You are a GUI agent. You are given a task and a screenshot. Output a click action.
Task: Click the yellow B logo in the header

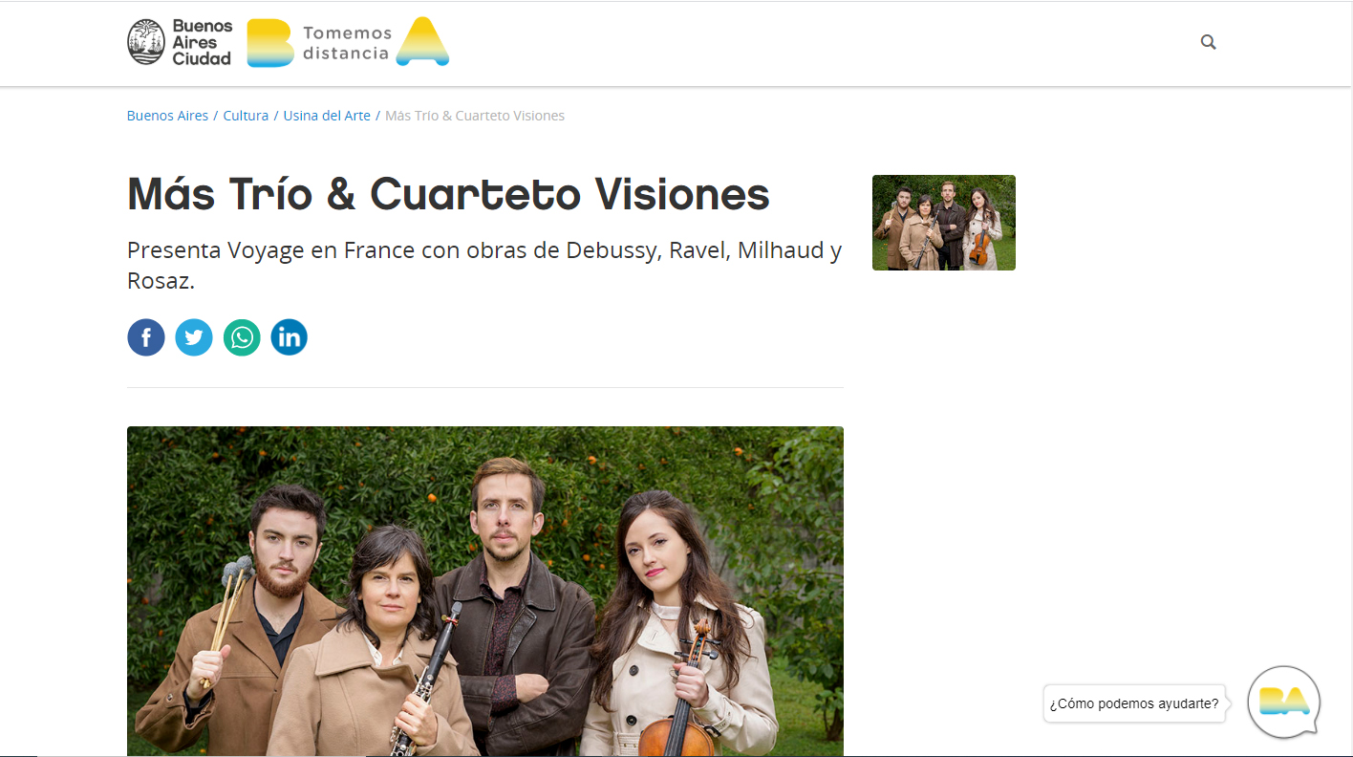click(x=270, y=43)
